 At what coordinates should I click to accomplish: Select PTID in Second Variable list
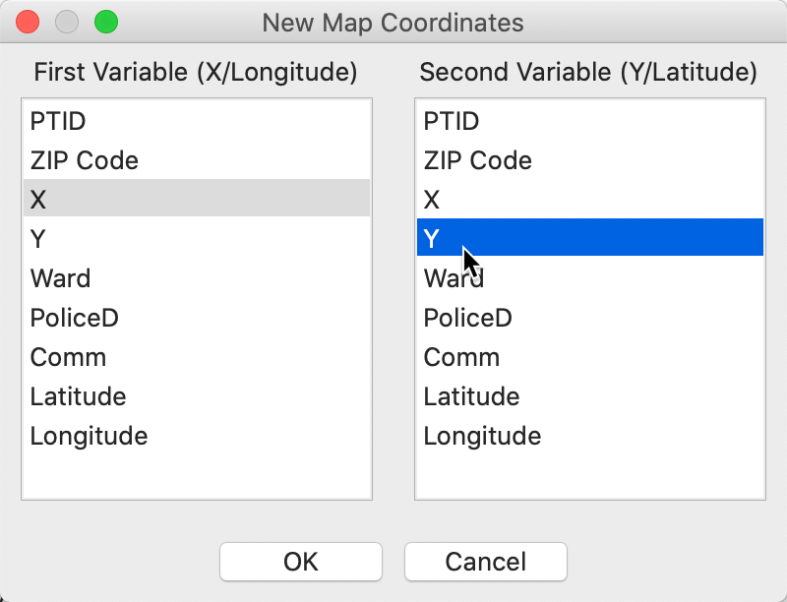[x=590, y=121]
